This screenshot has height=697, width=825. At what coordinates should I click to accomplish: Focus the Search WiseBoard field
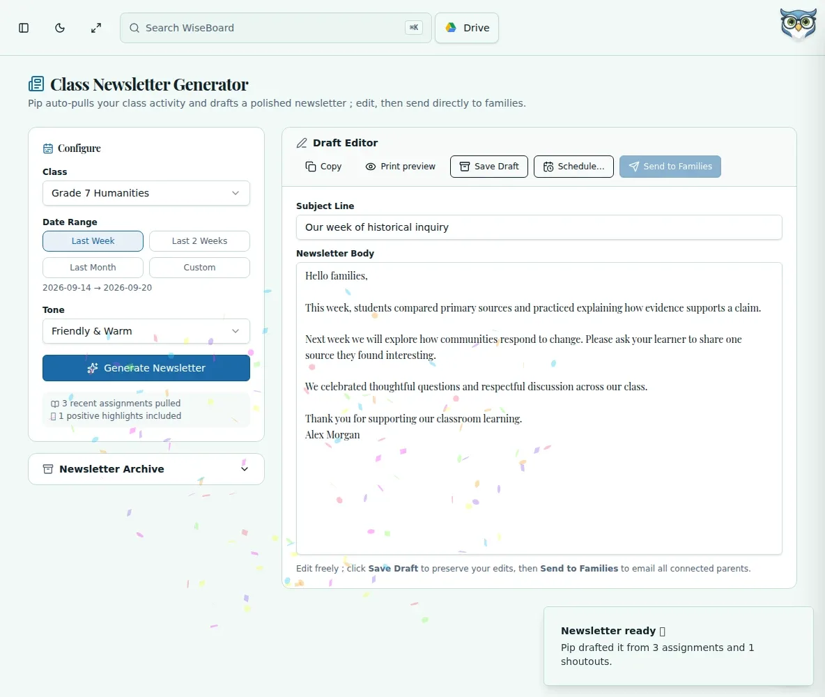click(276, 28)
